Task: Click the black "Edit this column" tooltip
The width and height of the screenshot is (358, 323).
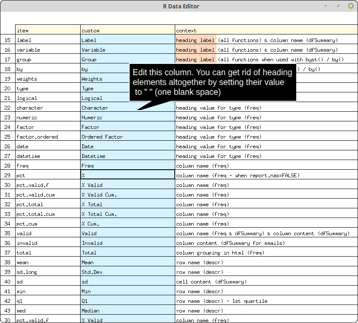Action: (213, 82)
